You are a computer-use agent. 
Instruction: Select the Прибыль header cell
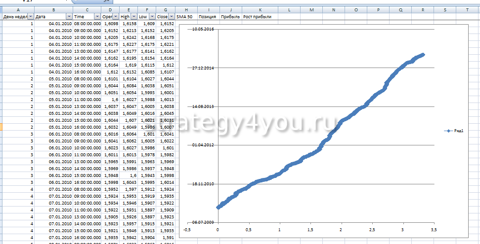[230, 17]
